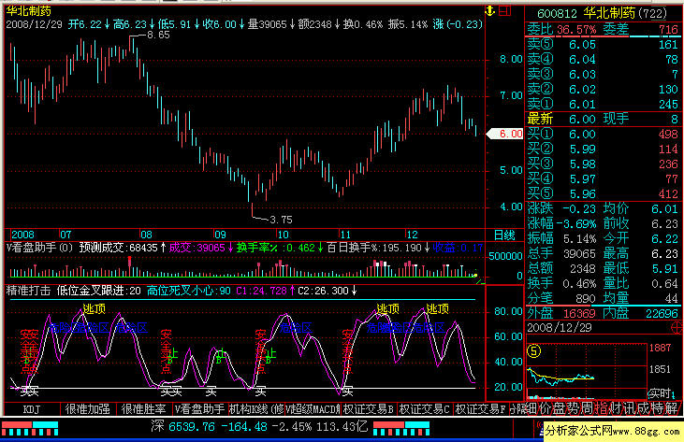Click the 6.00 current price marker on the price axis
Screen dimensions: 684x442
[x=505, y=134]
